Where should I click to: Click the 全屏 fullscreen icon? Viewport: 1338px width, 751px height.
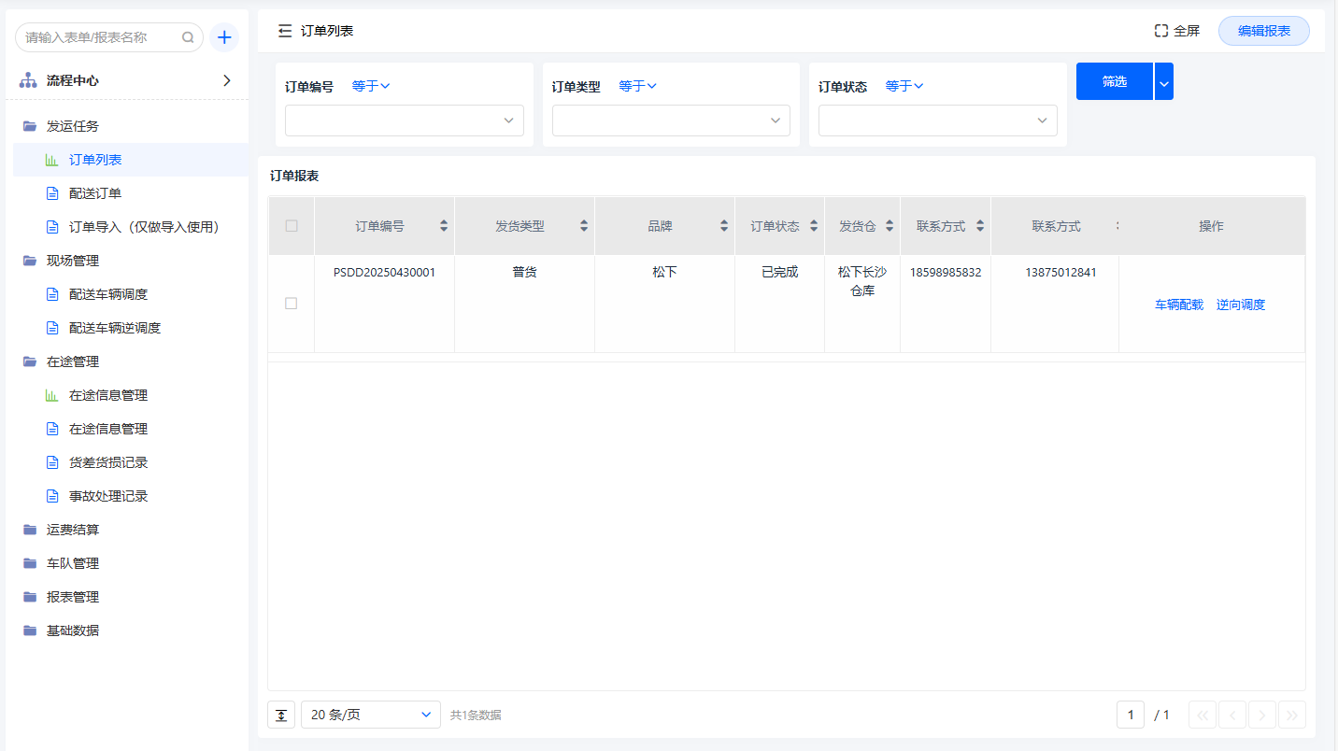(x=1161, y=31)
